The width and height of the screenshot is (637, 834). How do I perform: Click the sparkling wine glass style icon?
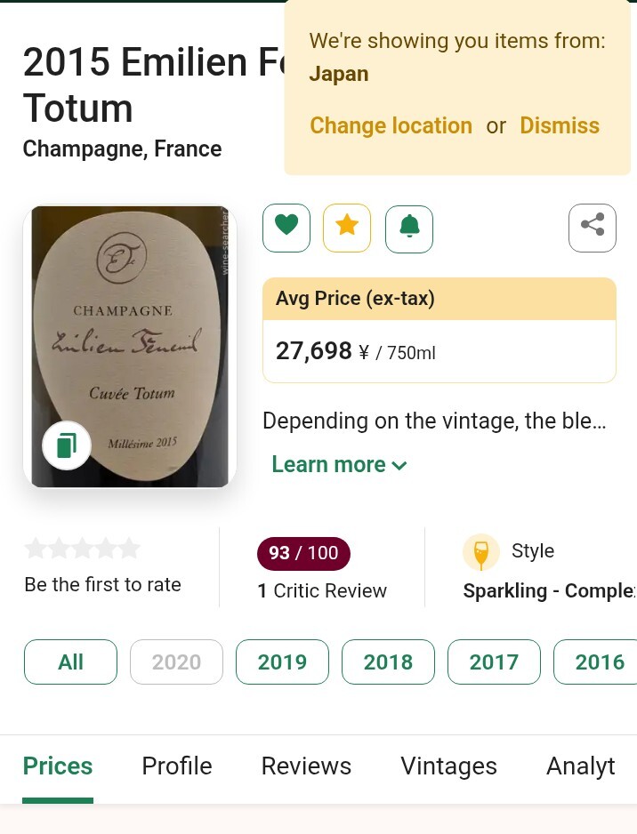point(481,552)
